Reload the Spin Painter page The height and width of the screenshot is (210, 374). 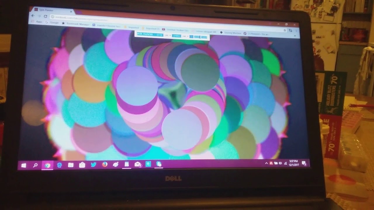45,16
